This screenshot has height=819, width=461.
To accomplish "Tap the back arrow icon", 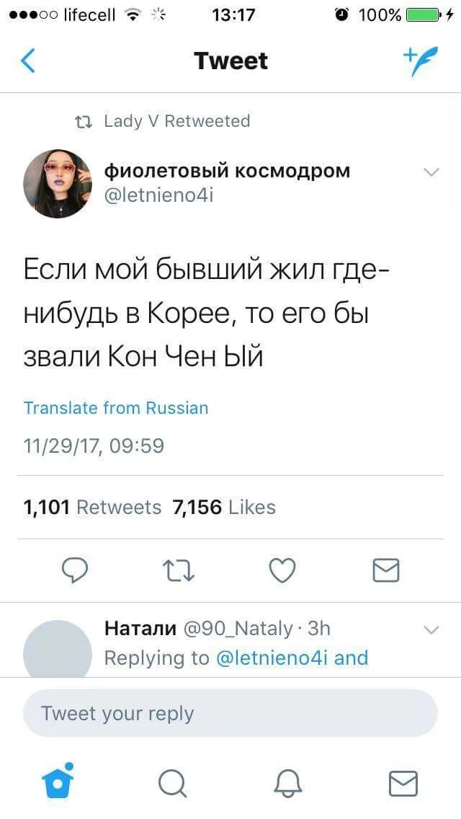I will click(x=28, y=61).
